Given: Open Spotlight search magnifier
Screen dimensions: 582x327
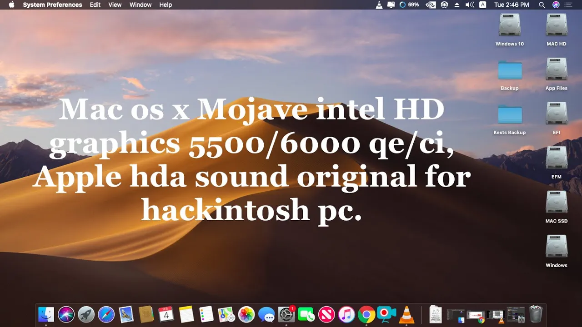Looking at the screenshot, I should click(x=542, y=5).
